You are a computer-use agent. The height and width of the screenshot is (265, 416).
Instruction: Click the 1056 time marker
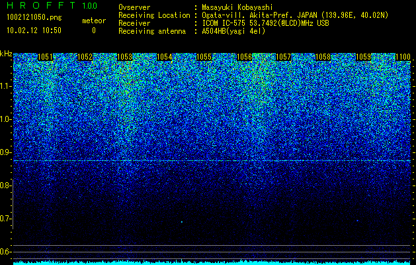[244, 57]
